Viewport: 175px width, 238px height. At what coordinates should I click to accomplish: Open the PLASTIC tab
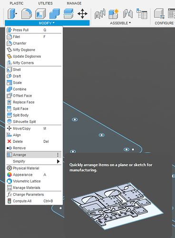tap(17, 3)
